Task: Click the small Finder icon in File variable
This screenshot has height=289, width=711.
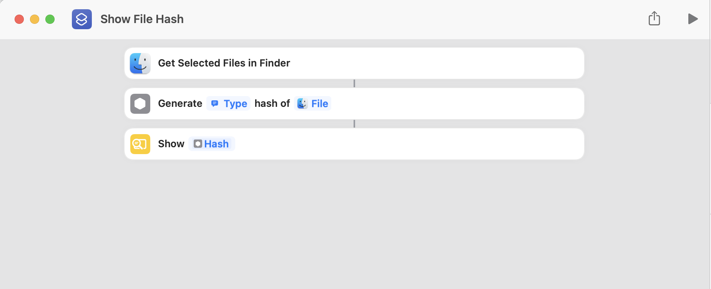Action: point(302,103)
